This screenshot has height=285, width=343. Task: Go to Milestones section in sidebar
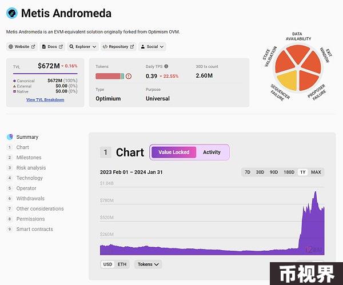coord(29,158)
